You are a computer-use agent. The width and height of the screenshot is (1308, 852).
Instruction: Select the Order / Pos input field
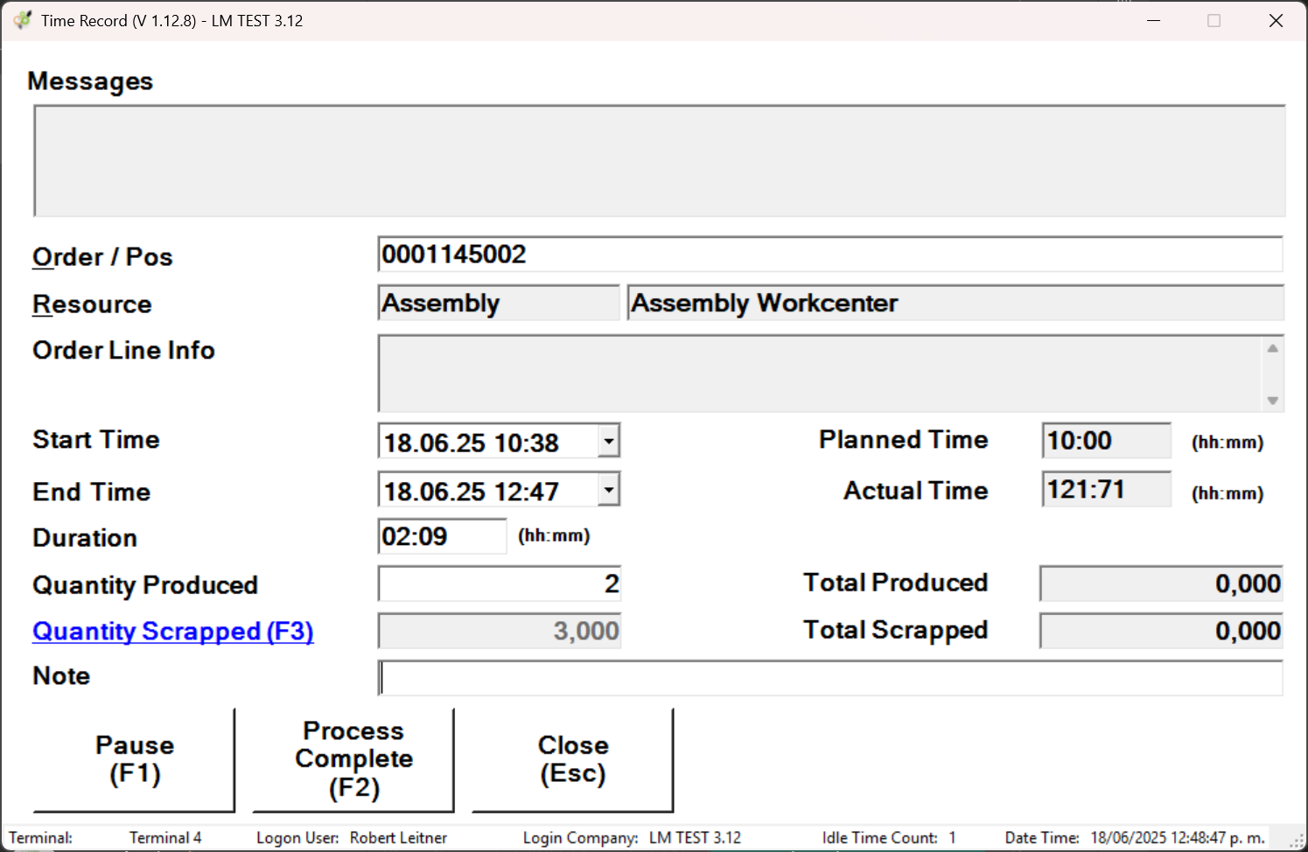[x=831, y=255]
